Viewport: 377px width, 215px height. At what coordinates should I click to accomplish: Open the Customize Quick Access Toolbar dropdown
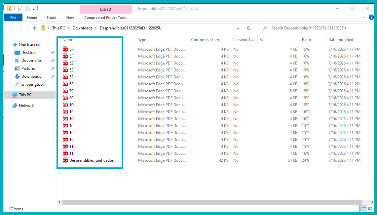[x=33, y=9]
